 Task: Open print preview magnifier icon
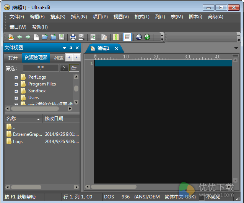click(x=81, y=37)
